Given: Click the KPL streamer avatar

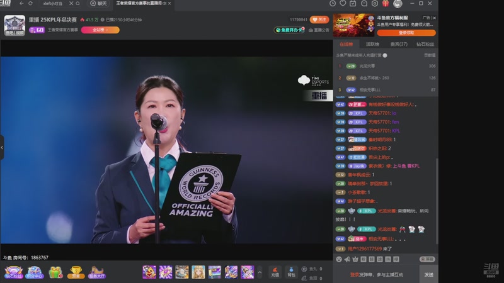Looking at the screenshot, I should pyautogui.click(x=14, y=25).
